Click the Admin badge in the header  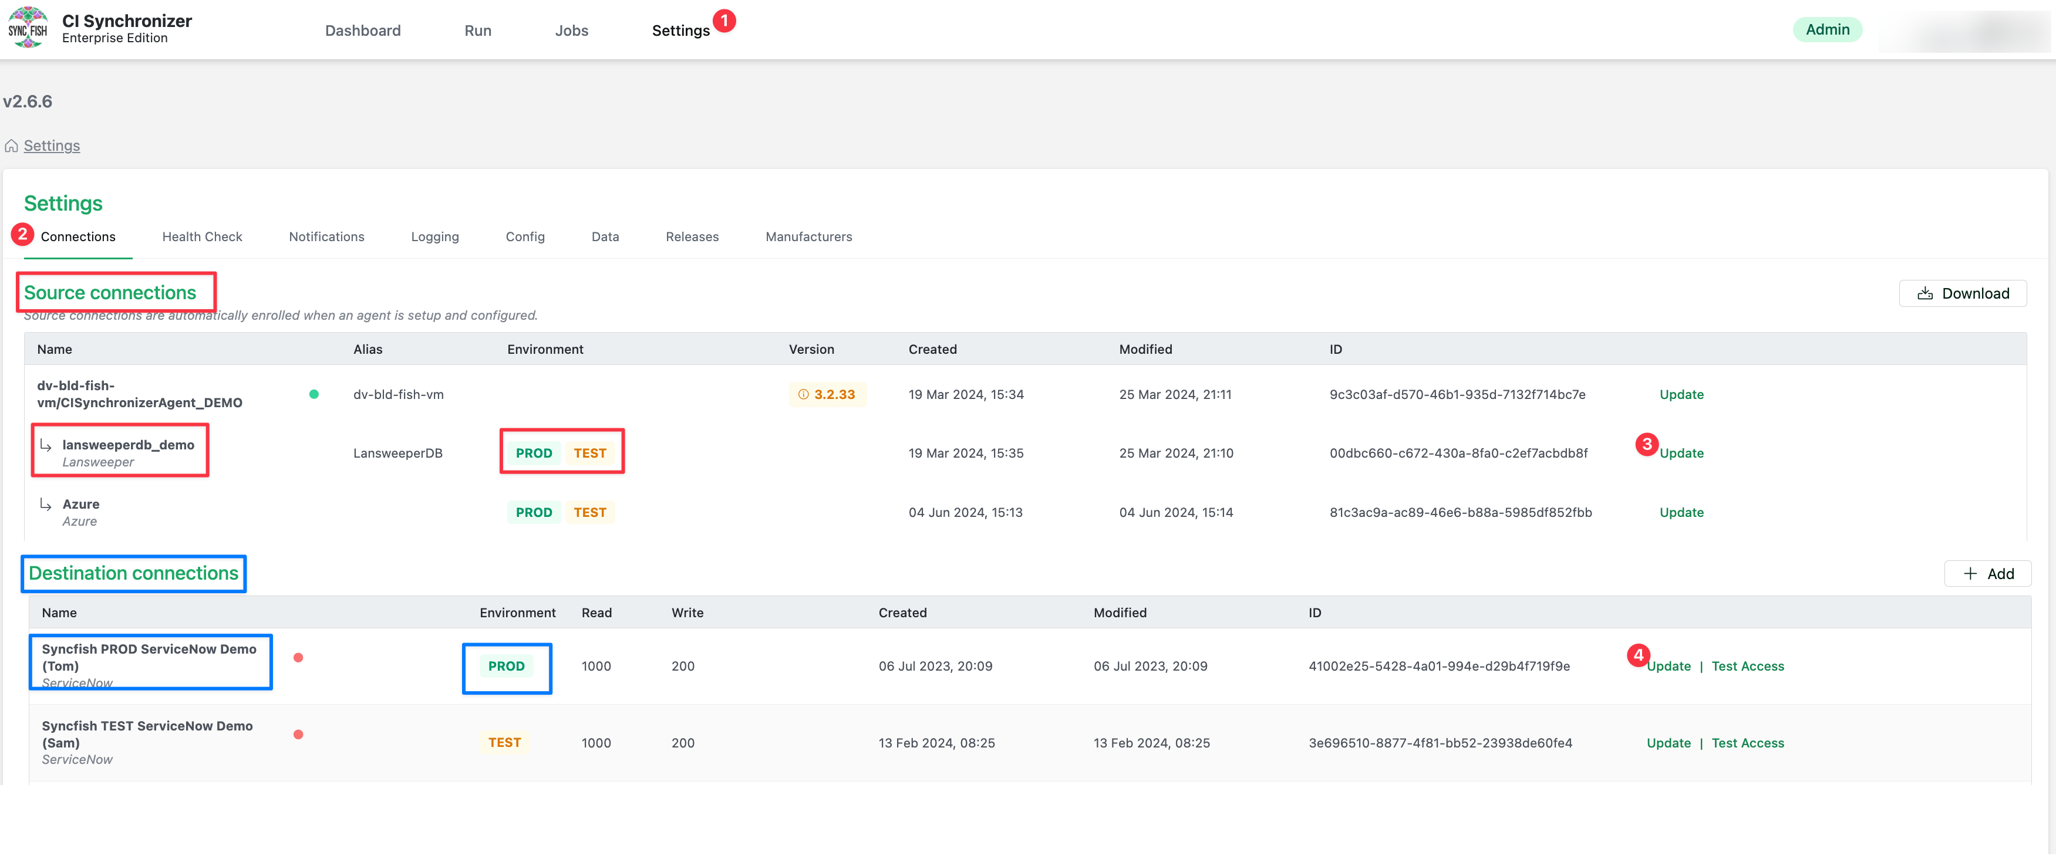1827,29
